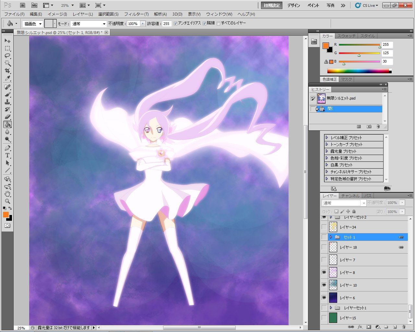The height and width of the screenshot is (332, 415).
Task: Select the Line shape tool
Action: tap(7, 171)
